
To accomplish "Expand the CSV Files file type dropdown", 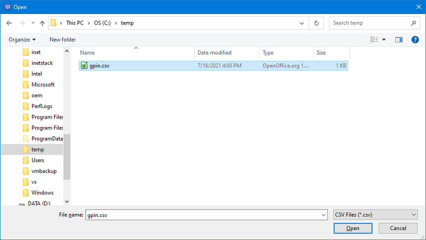I will 413,214.
